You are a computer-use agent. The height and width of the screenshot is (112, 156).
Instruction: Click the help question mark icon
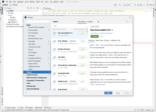[26, 93]
